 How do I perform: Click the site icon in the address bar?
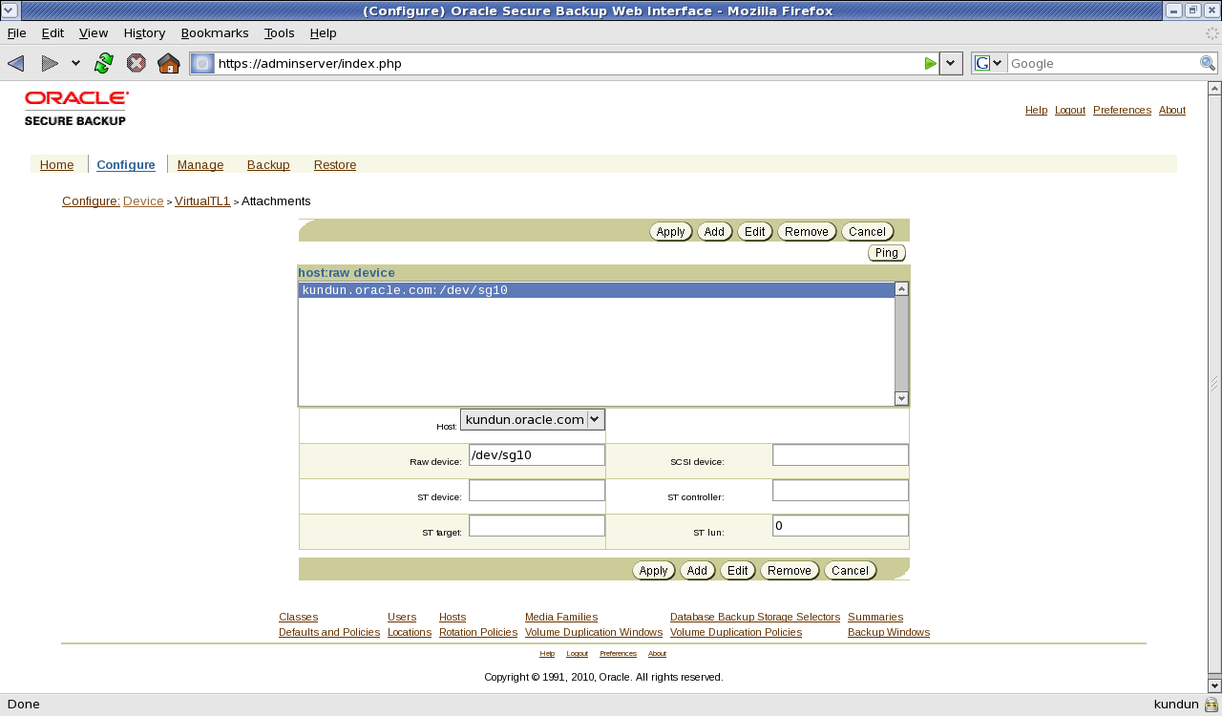(200, 63)
